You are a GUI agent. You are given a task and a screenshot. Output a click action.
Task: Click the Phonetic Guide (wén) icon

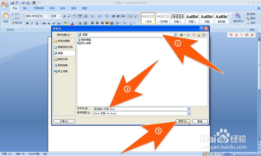coord(80,16)
